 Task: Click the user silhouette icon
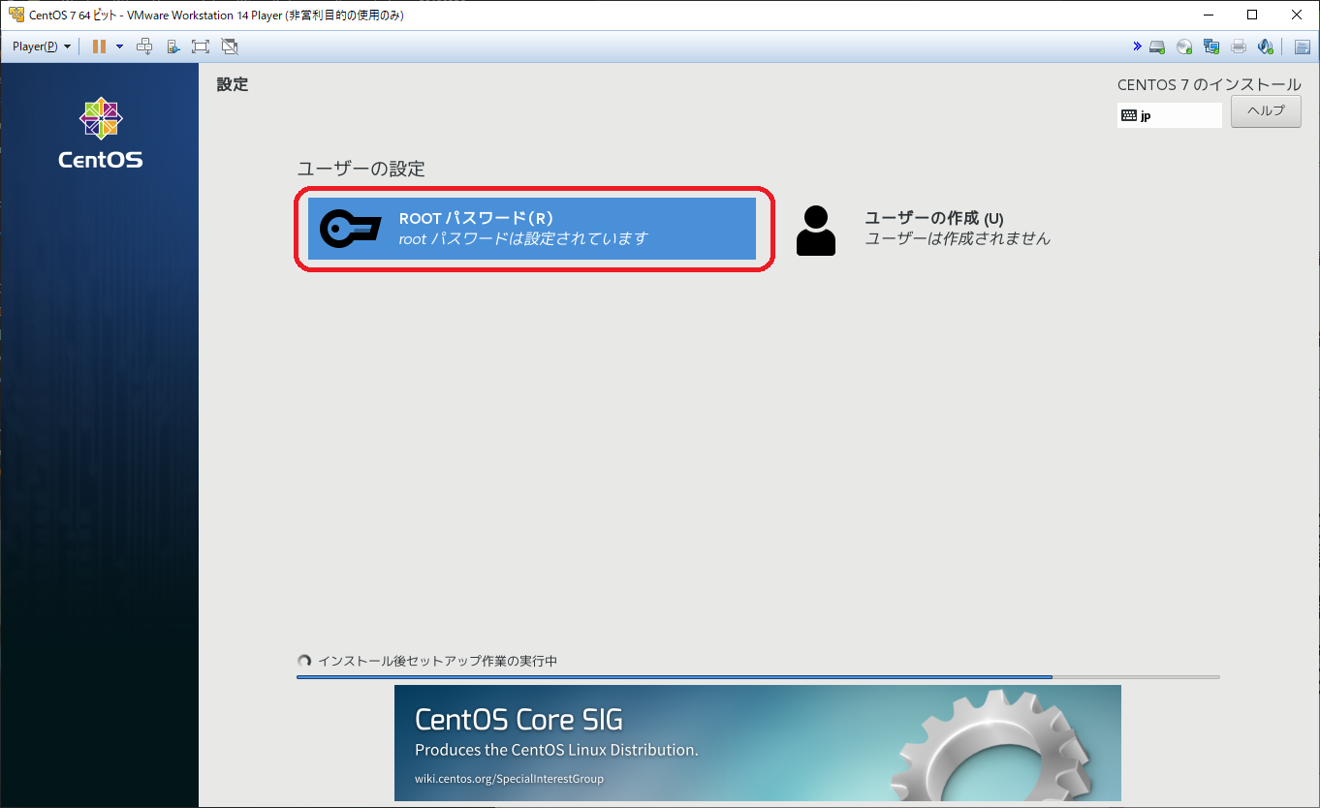coord(816,231)
